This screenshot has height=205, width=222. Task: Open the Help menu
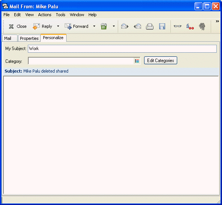click(93, 15)
